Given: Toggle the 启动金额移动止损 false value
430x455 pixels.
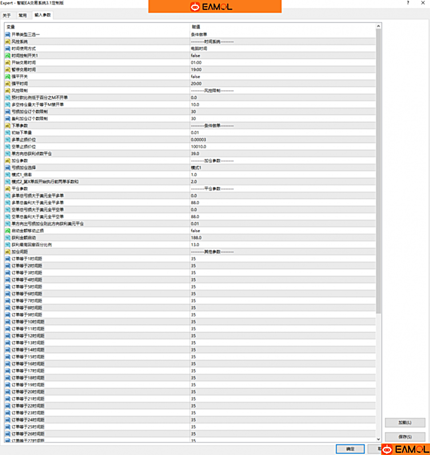Looking at the screenshot, I should tap(195, 231).
